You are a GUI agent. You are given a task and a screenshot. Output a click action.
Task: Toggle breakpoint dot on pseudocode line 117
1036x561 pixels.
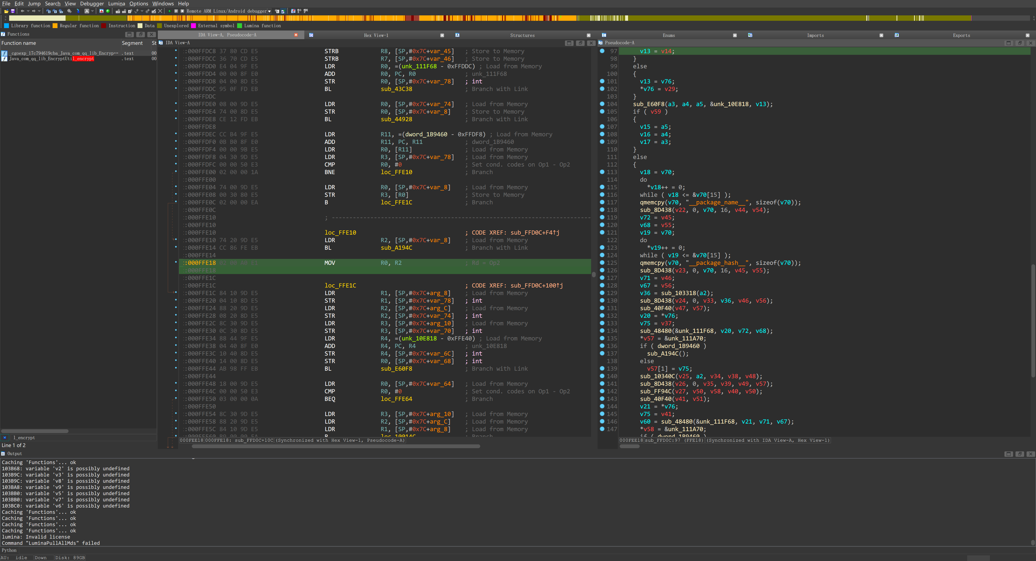pyautogui.click(x=602, y=202)
